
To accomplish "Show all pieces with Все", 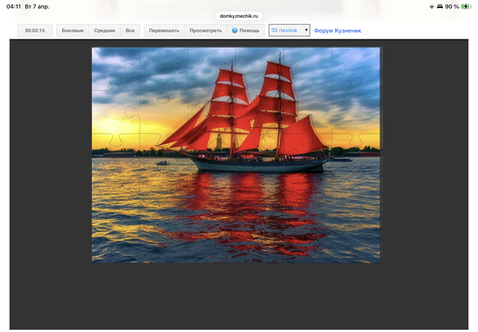I will click(130, 31).
